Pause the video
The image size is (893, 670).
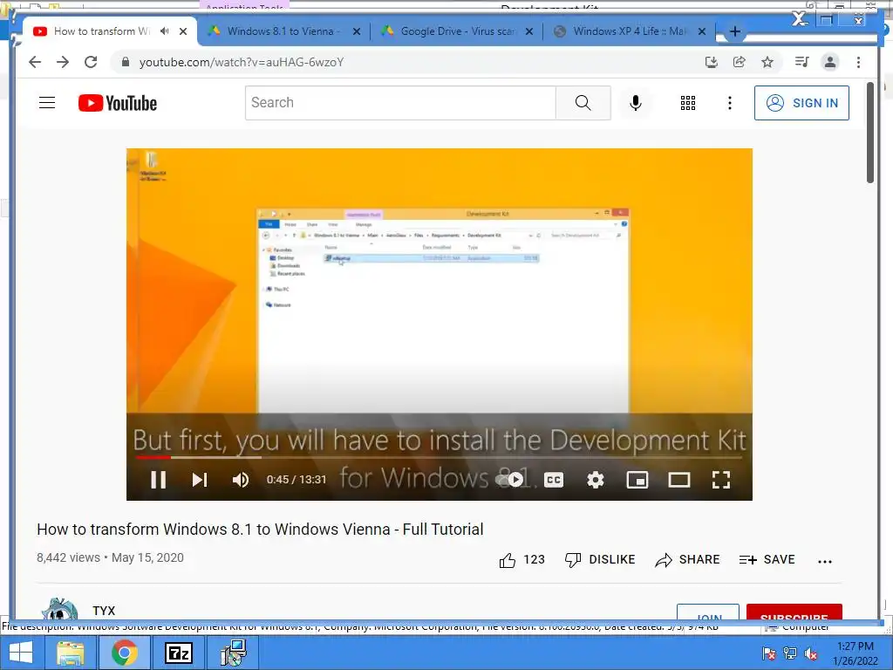(x=159, y=480)
